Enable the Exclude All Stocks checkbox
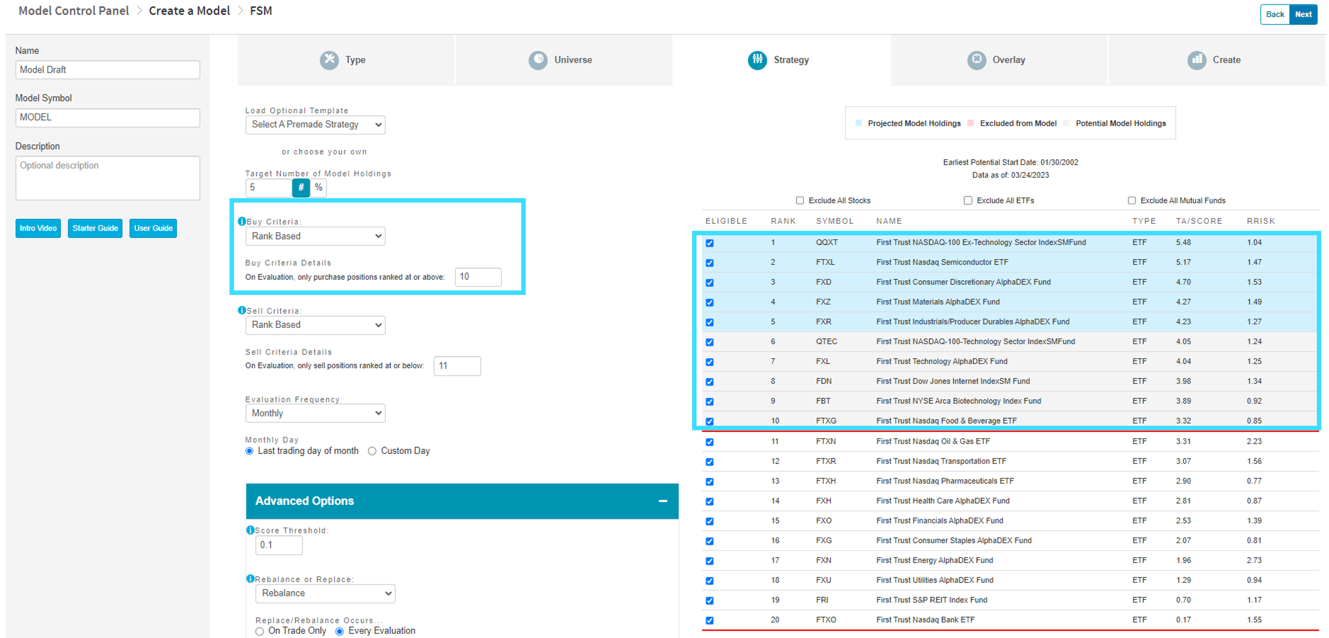1329x638 pixels. pos(800,200)
